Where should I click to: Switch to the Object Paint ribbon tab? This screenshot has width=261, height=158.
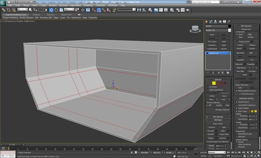pyautogui.click(x=66, y=14)
